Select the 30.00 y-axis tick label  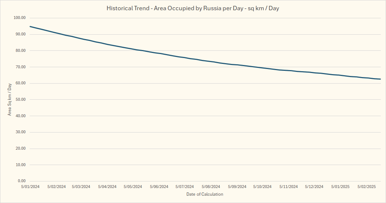[19, 133]
